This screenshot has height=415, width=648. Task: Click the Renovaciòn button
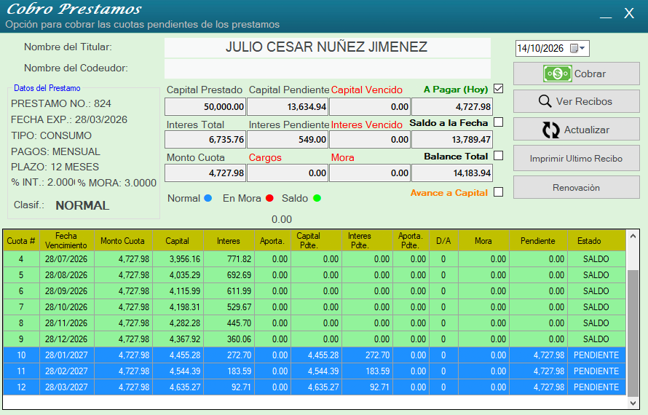pyautogui.click(x=577, y=188)
